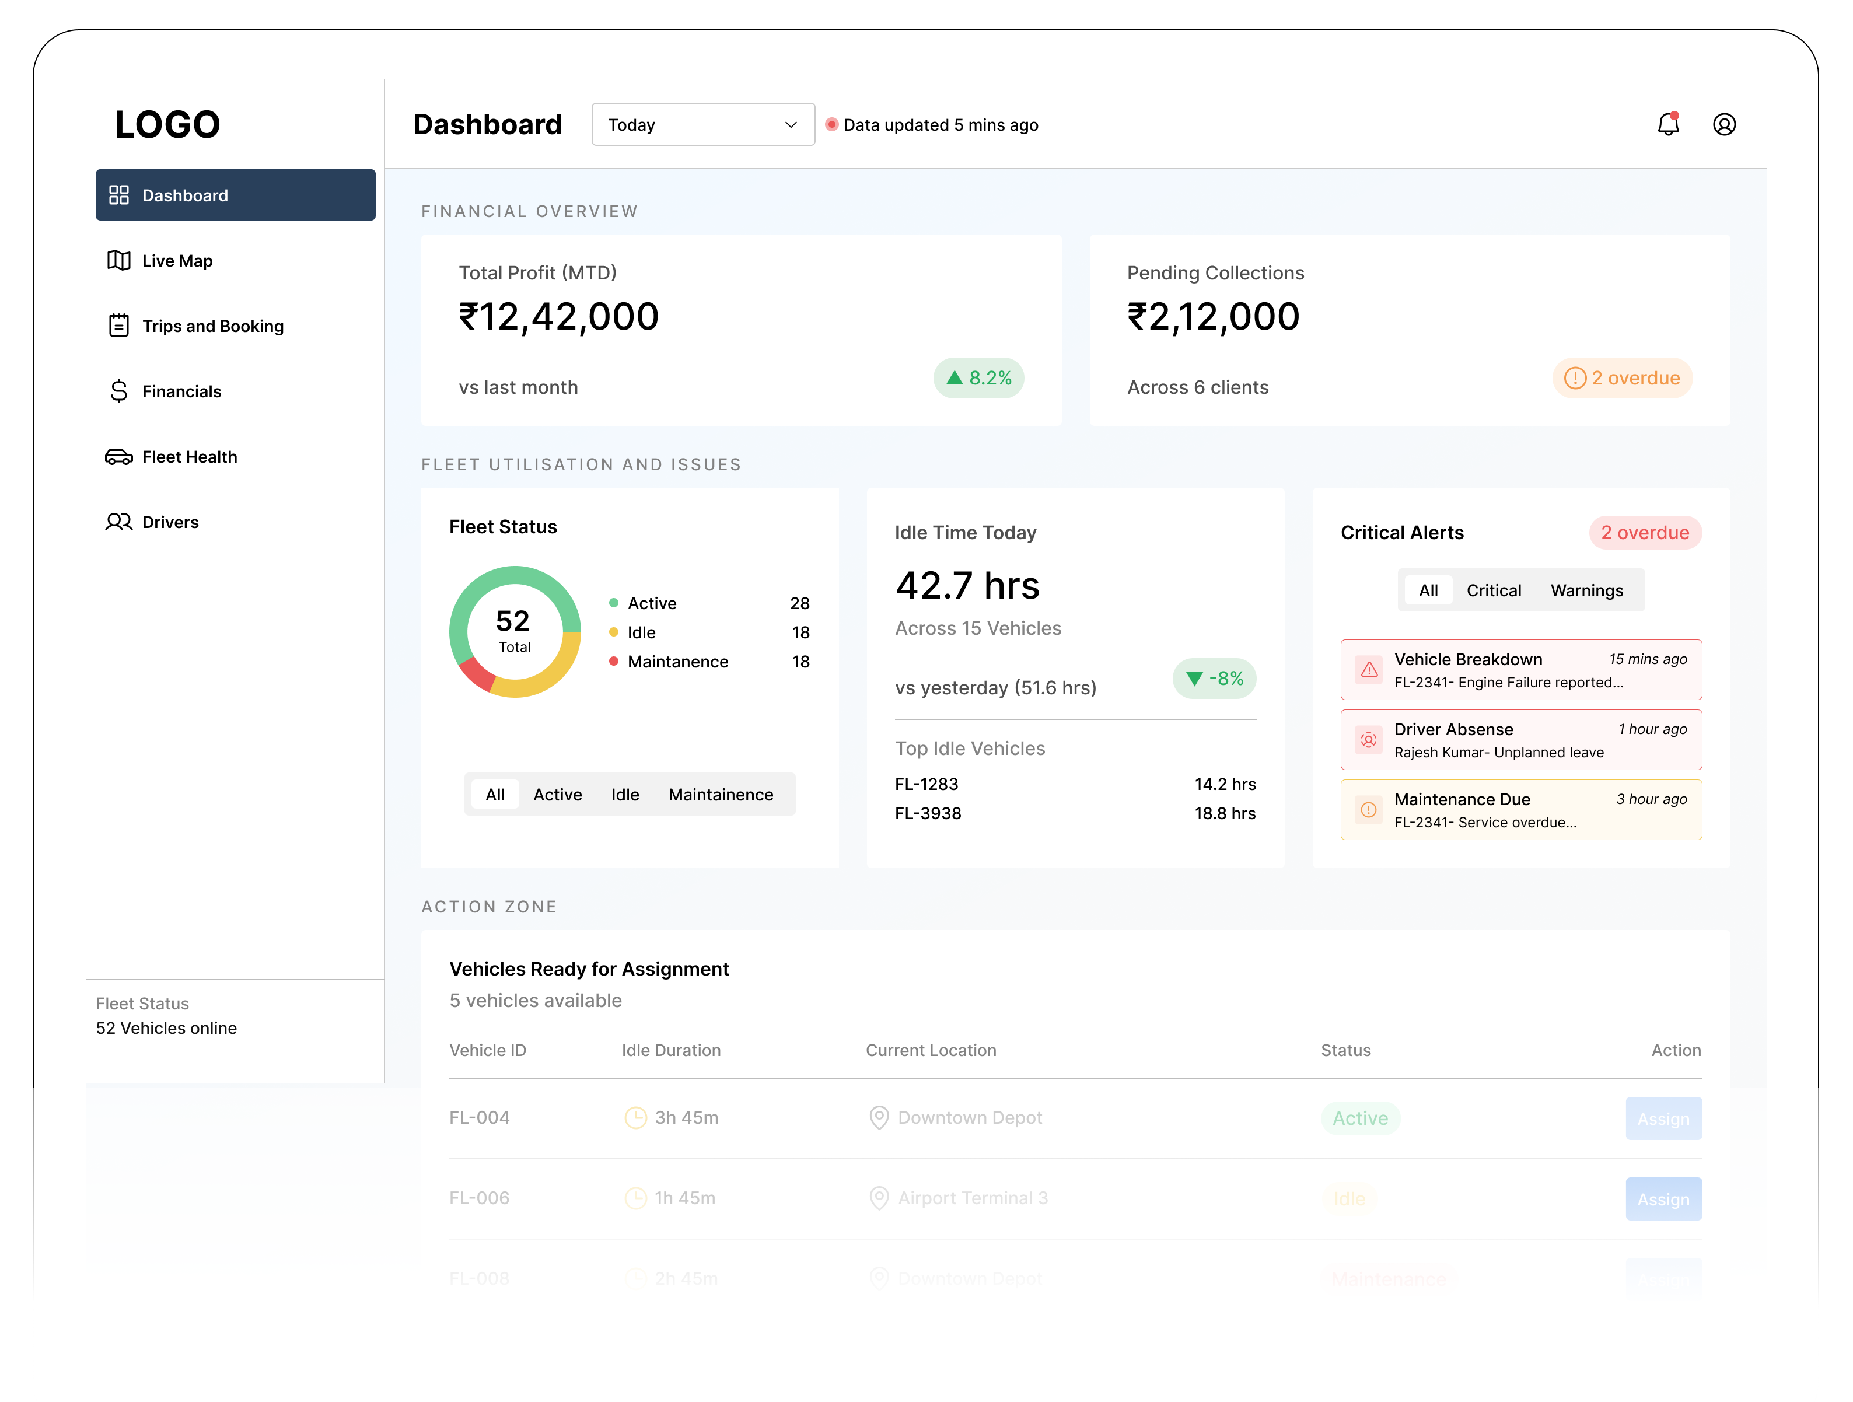Screen dimensions: 1853x1402
Task: Select the Maintainence filter in Fleet Status
Action: coord(721,794)
